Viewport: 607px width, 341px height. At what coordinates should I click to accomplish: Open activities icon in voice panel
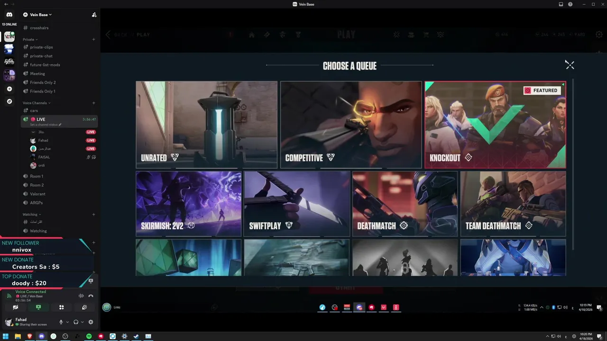(61, 307)
